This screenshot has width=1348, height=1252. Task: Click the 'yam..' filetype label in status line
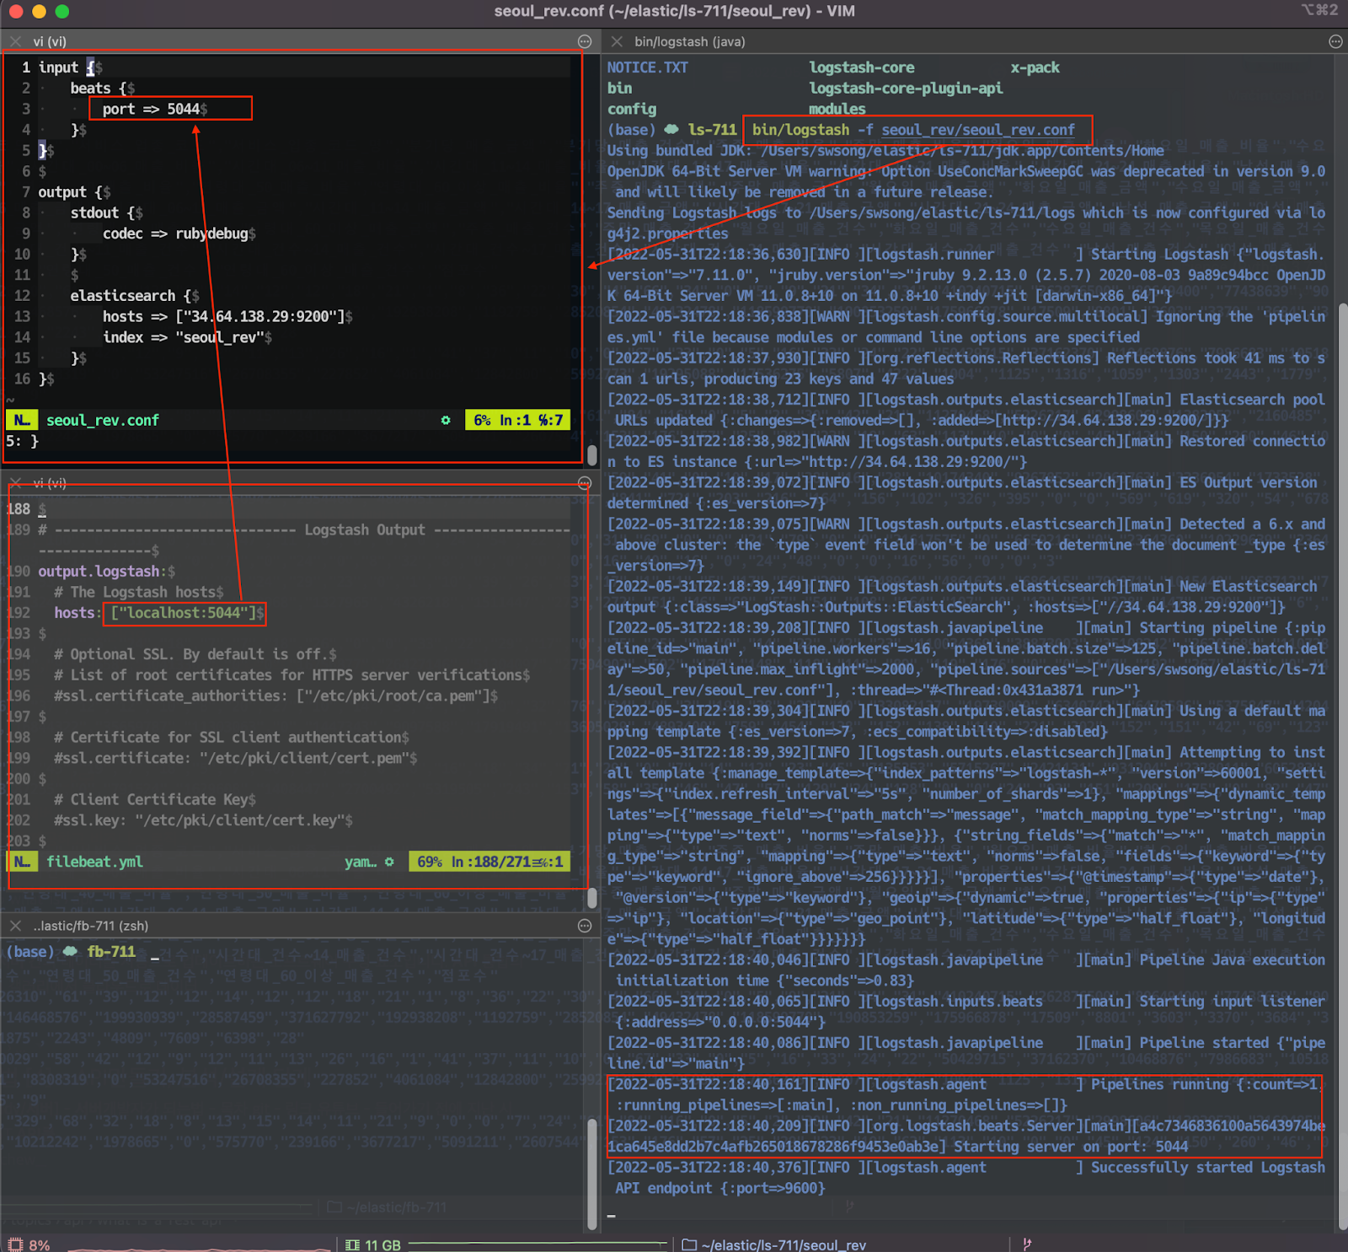pyautogui.click(x=361, y=862)
